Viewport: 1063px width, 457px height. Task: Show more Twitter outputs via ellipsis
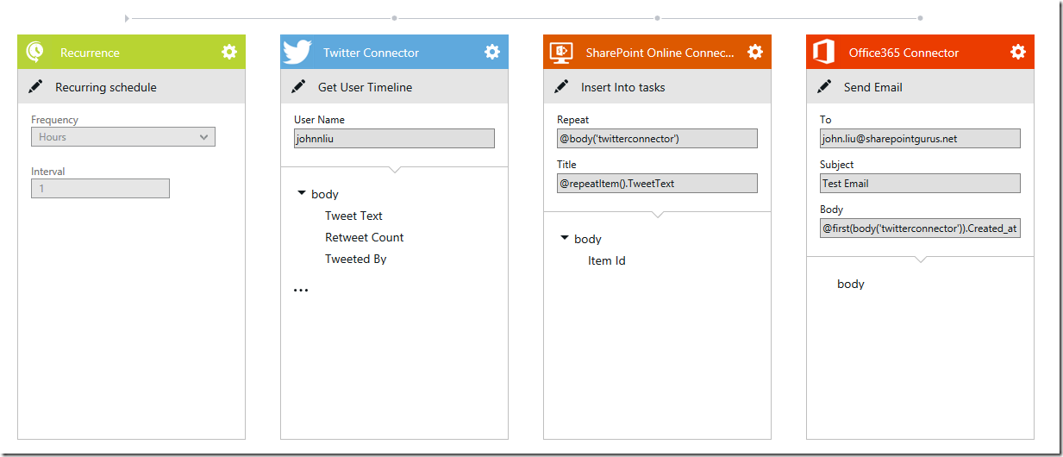[301, 291]
